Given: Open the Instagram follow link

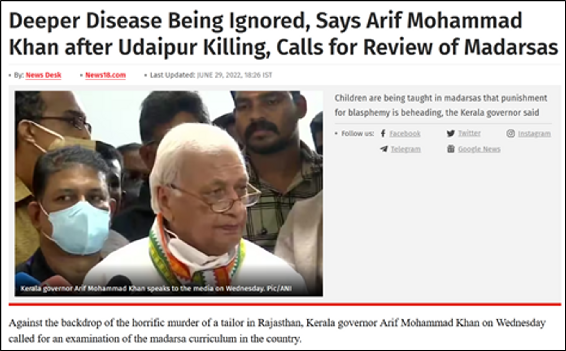Looking at the screenshot, I should (x=534, y=134).
